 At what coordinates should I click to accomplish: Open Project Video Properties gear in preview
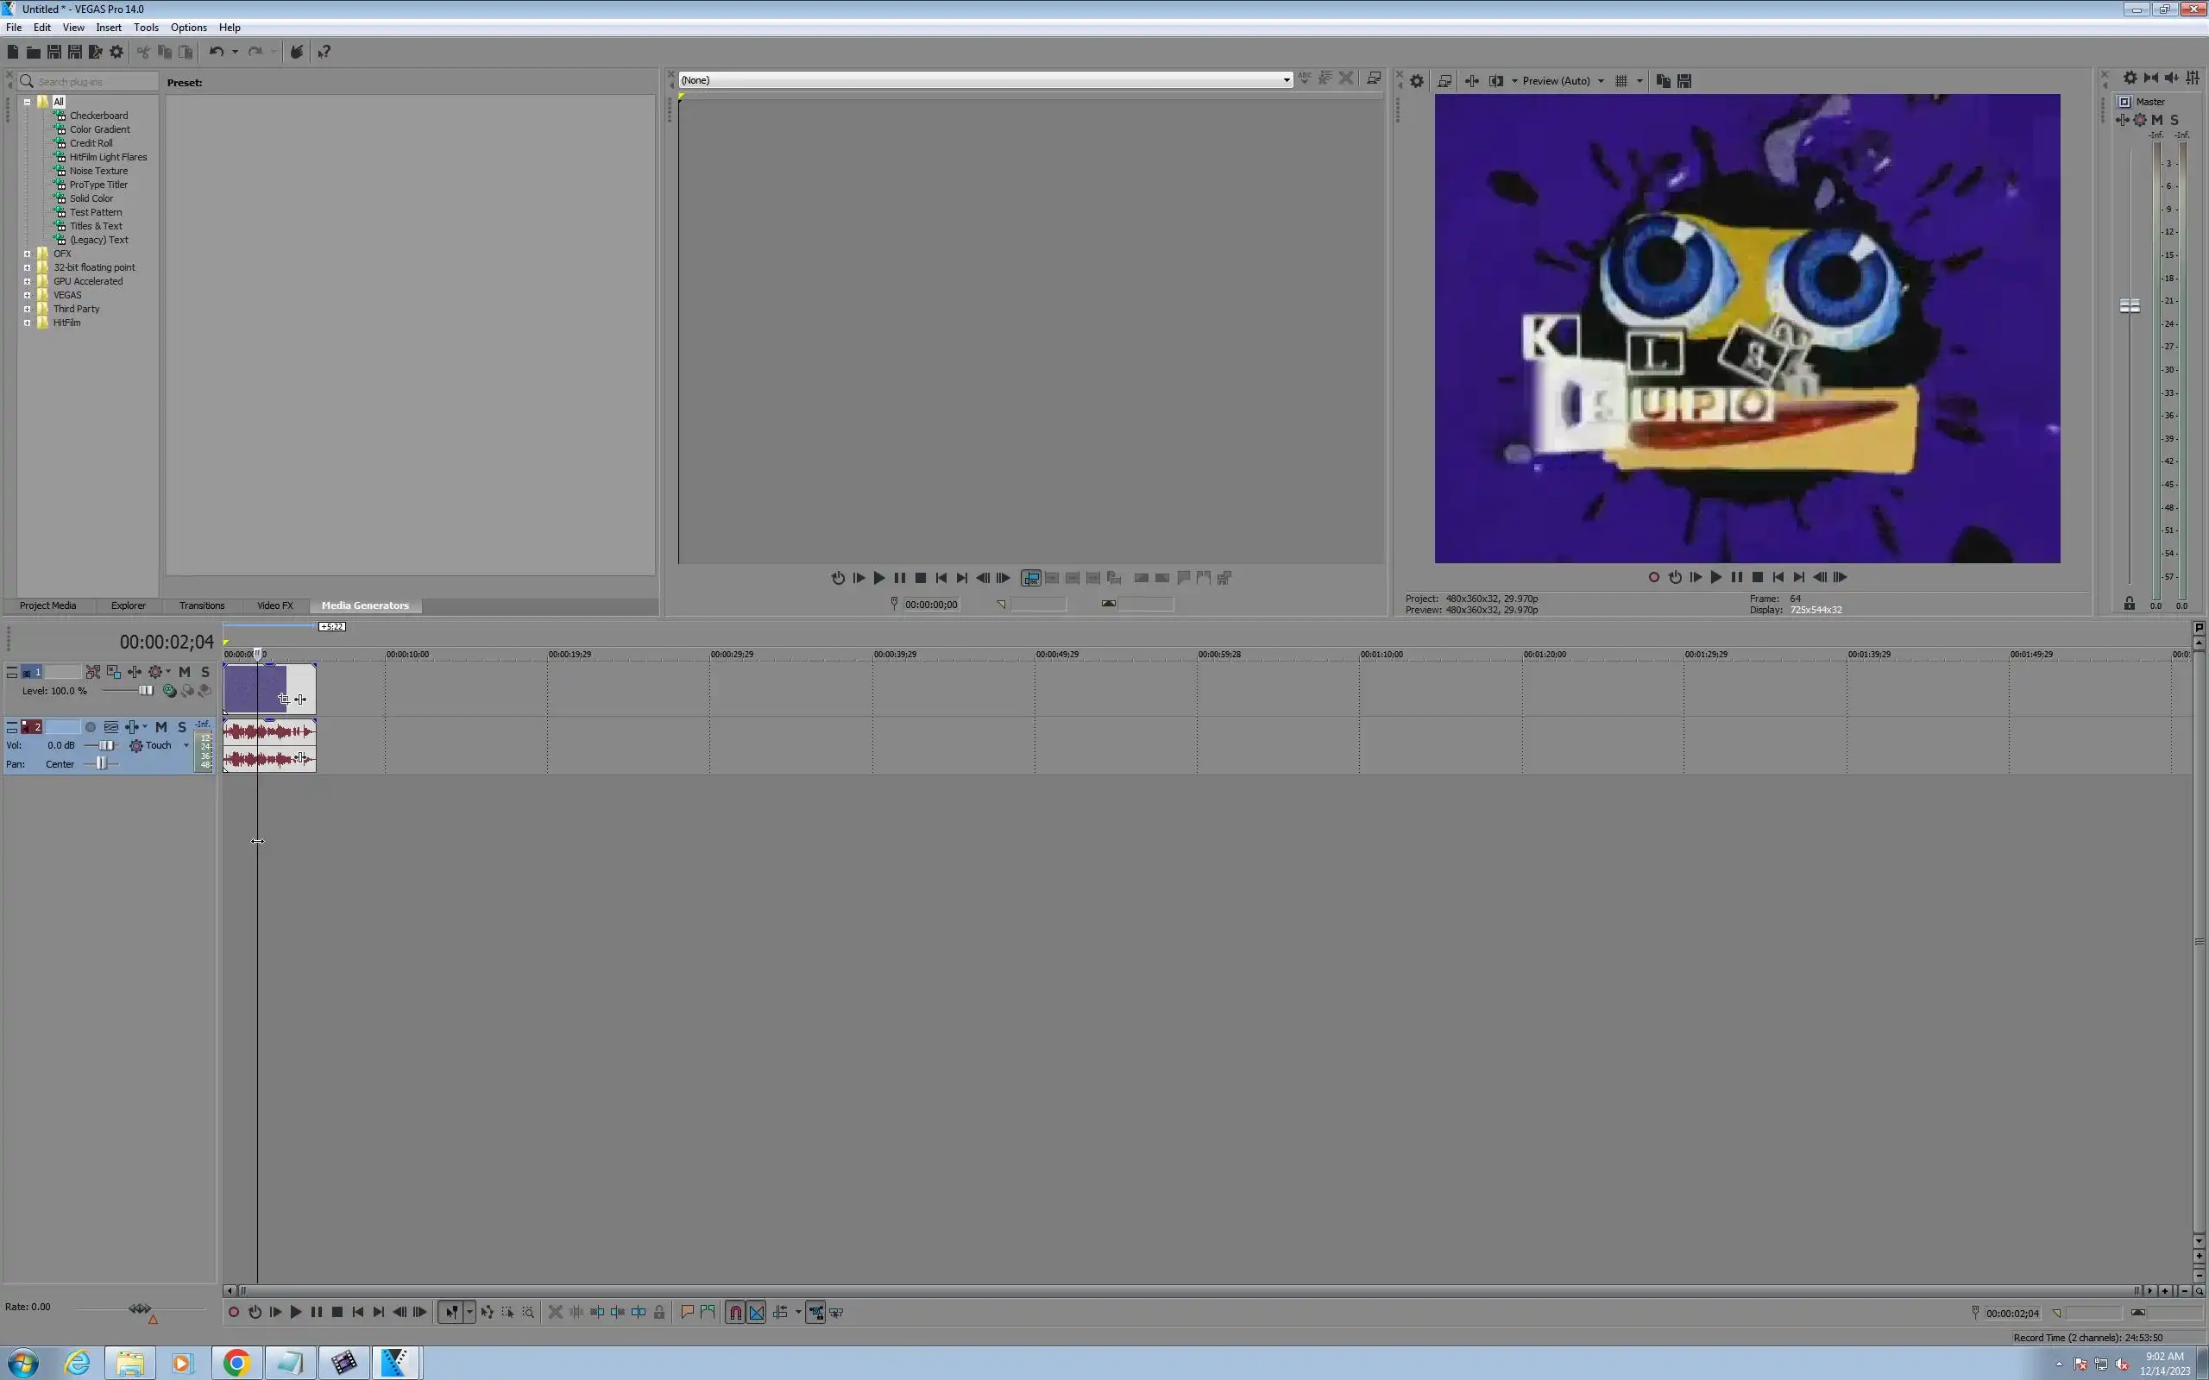click(1417, 81)
